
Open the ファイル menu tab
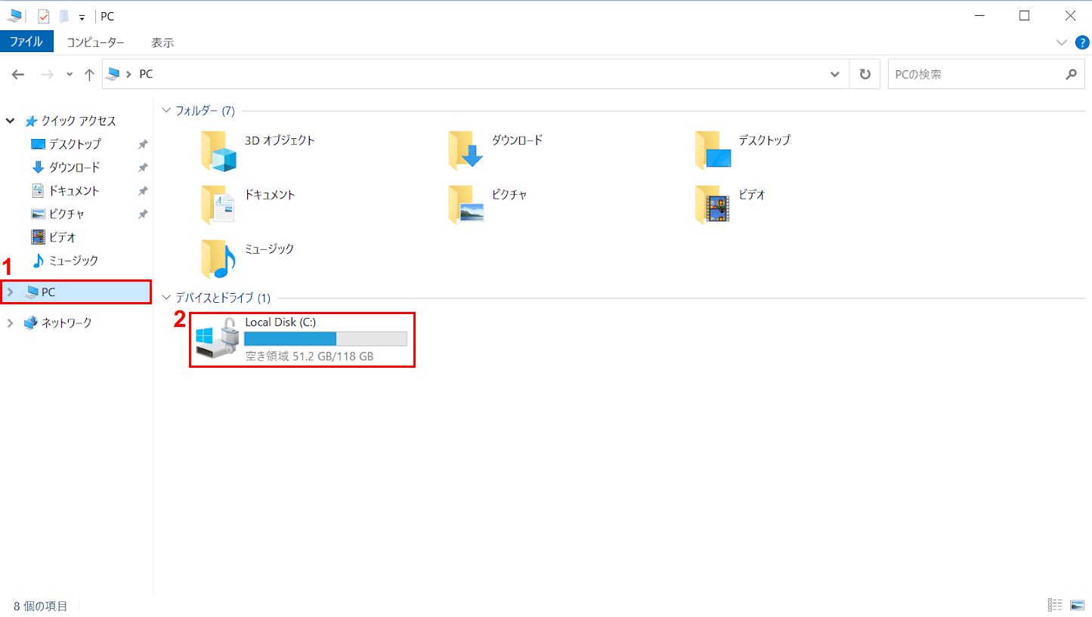point(26,42)
